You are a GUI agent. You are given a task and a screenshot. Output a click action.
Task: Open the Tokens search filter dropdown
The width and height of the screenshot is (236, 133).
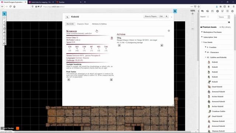224,17
